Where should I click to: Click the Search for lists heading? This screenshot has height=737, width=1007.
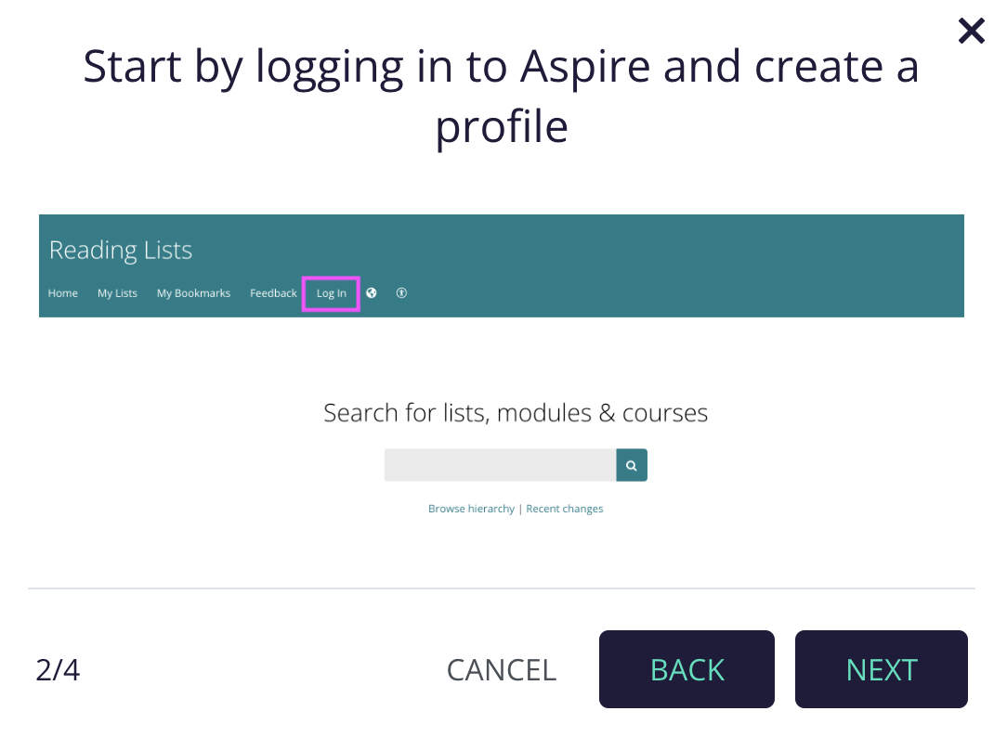pyautogui.click(x=515, y=412)
